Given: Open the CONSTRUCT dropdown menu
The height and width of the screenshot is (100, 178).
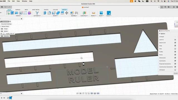Looking at the screenshot, I should pyautogui.click(x=84, y=16).
